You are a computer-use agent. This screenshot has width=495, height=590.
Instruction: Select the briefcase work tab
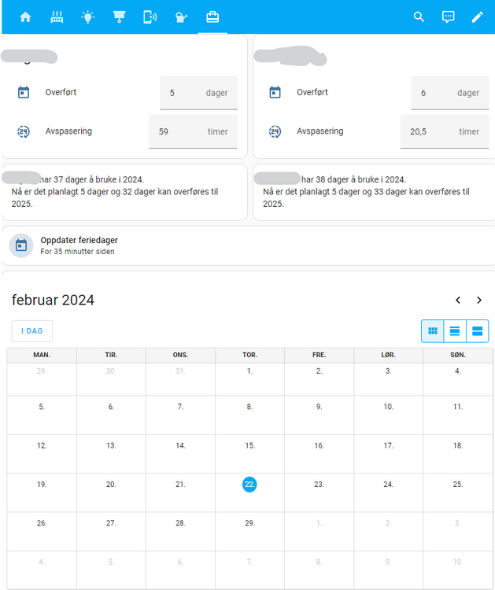pyautogui.click(x=212, y=17)
